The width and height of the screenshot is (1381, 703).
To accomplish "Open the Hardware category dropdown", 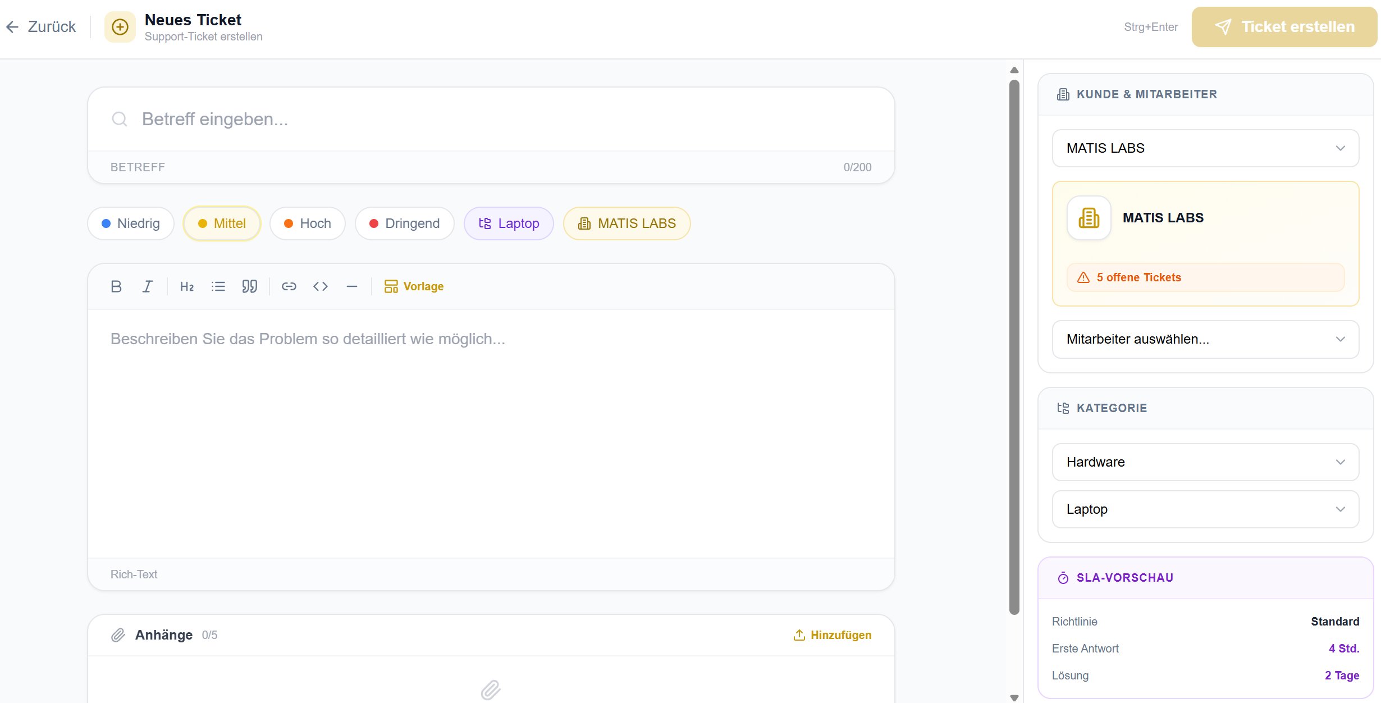I will (x=1205, y=462).
